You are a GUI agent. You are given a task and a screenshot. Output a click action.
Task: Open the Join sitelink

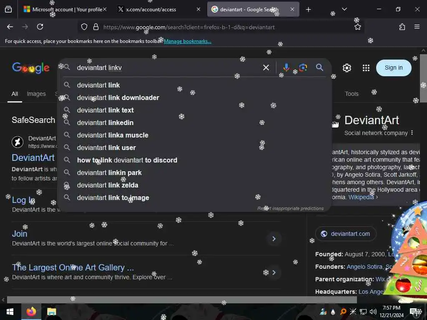point(19,234)
